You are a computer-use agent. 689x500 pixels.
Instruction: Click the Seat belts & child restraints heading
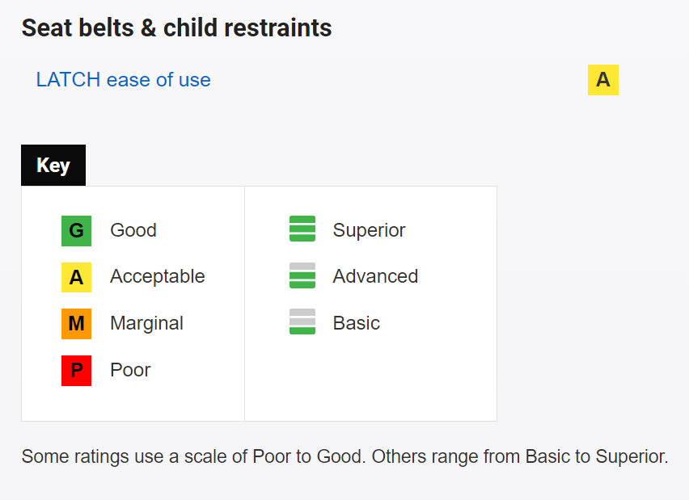[x=176, y=28]
